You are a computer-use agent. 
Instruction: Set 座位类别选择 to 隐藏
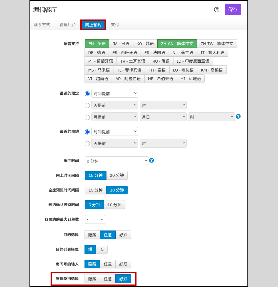[x=92, y=279]
